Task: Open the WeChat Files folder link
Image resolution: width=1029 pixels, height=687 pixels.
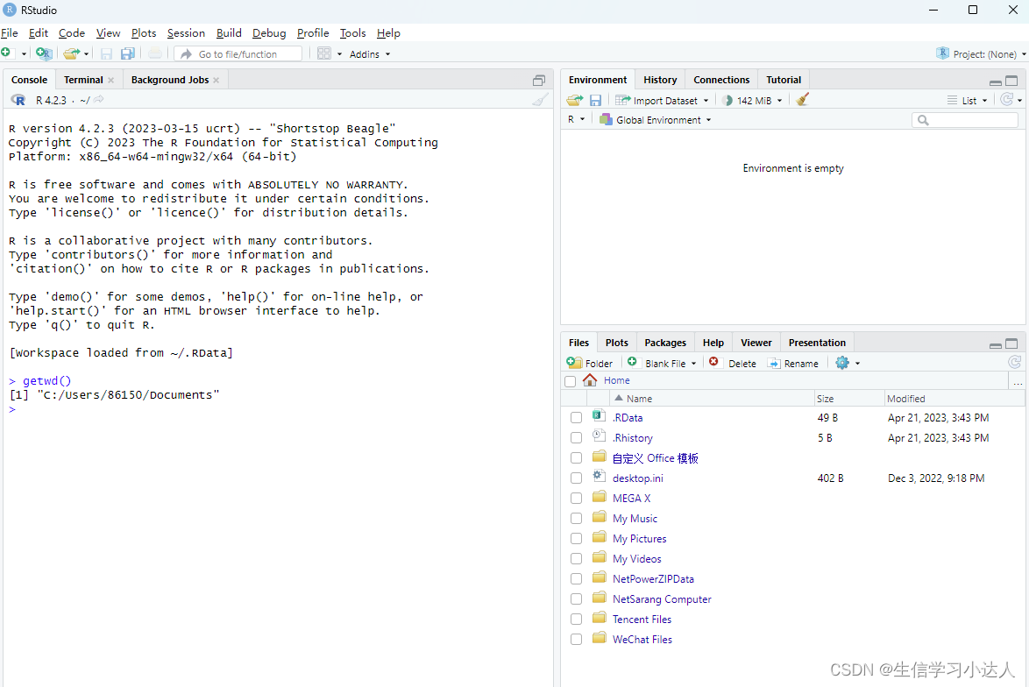Action: (x=642, y=639)
